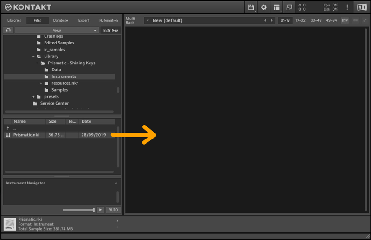Select the Service Center folder

pos(54,104)
